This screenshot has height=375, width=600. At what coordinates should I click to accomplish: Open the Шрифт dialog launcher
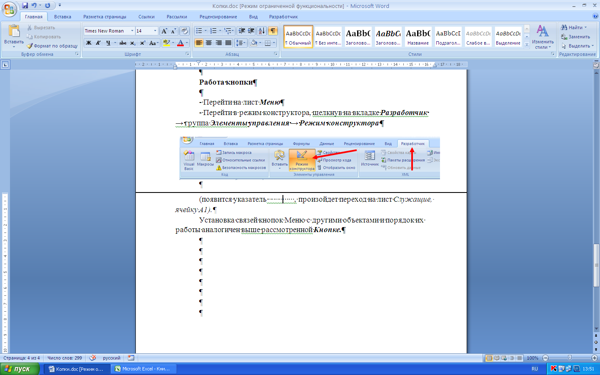pos(187,54)
